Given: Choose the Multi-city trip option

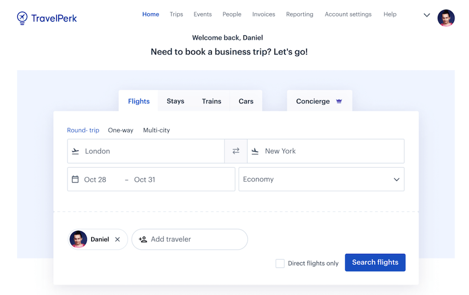Looking at the screenshot, I should coord(157,130).
